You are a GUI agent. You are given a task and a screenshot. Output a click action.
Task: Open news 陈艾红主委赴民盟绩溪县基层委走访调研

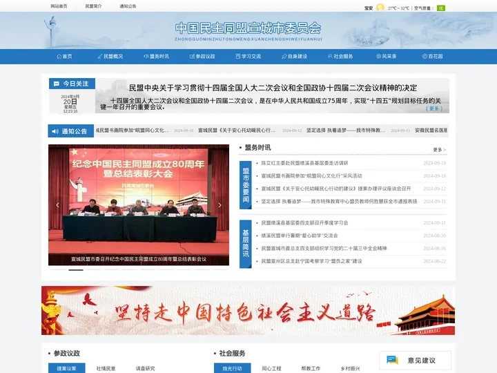point(304,163)
